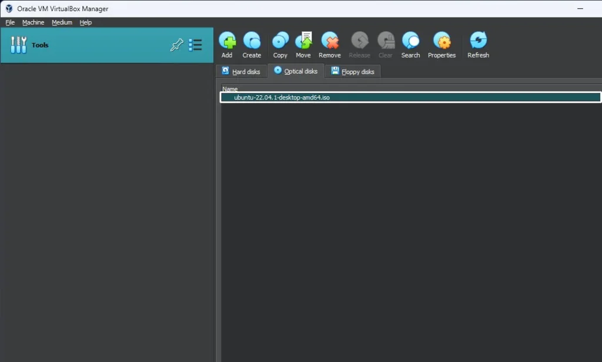This screenshot has width=602, height=362.
Task: Switch to the Optical disks tab
Action: (296, 71)
